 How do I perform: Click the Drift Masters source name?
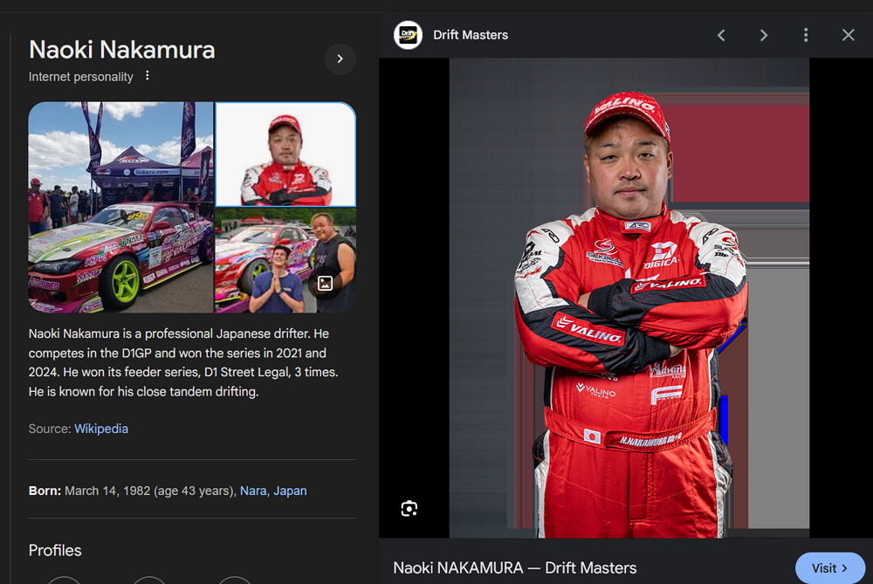click(471, 35)
